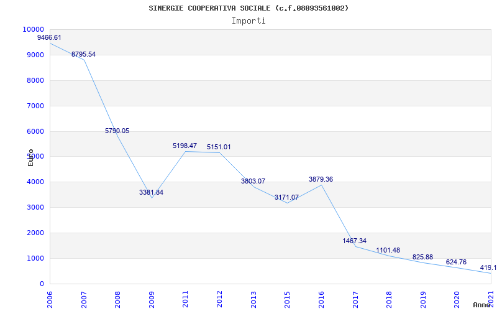
Task: Click the 9466.61 data point label
Action: click(x=49, y=38)
